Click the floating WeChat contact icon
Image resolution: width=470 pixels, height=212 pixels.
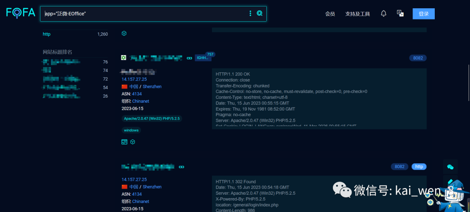pyautogui.click(x=450, y=167)
